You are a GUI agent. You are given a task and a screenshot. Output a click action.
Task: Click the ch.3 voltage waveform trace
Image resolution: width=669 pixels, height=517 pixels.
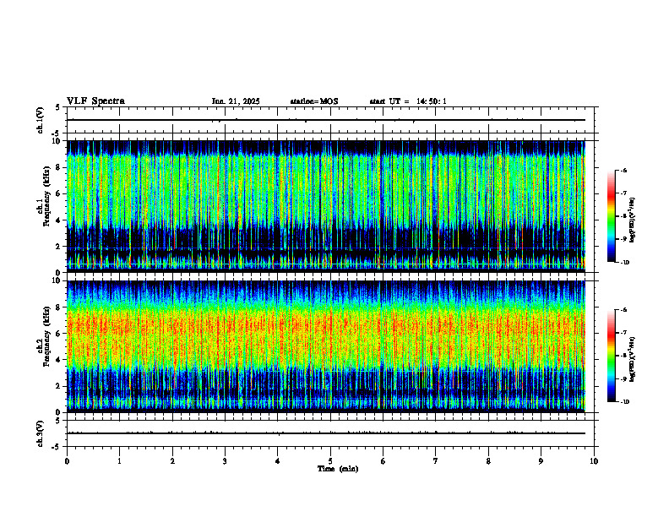pos(326,433)
